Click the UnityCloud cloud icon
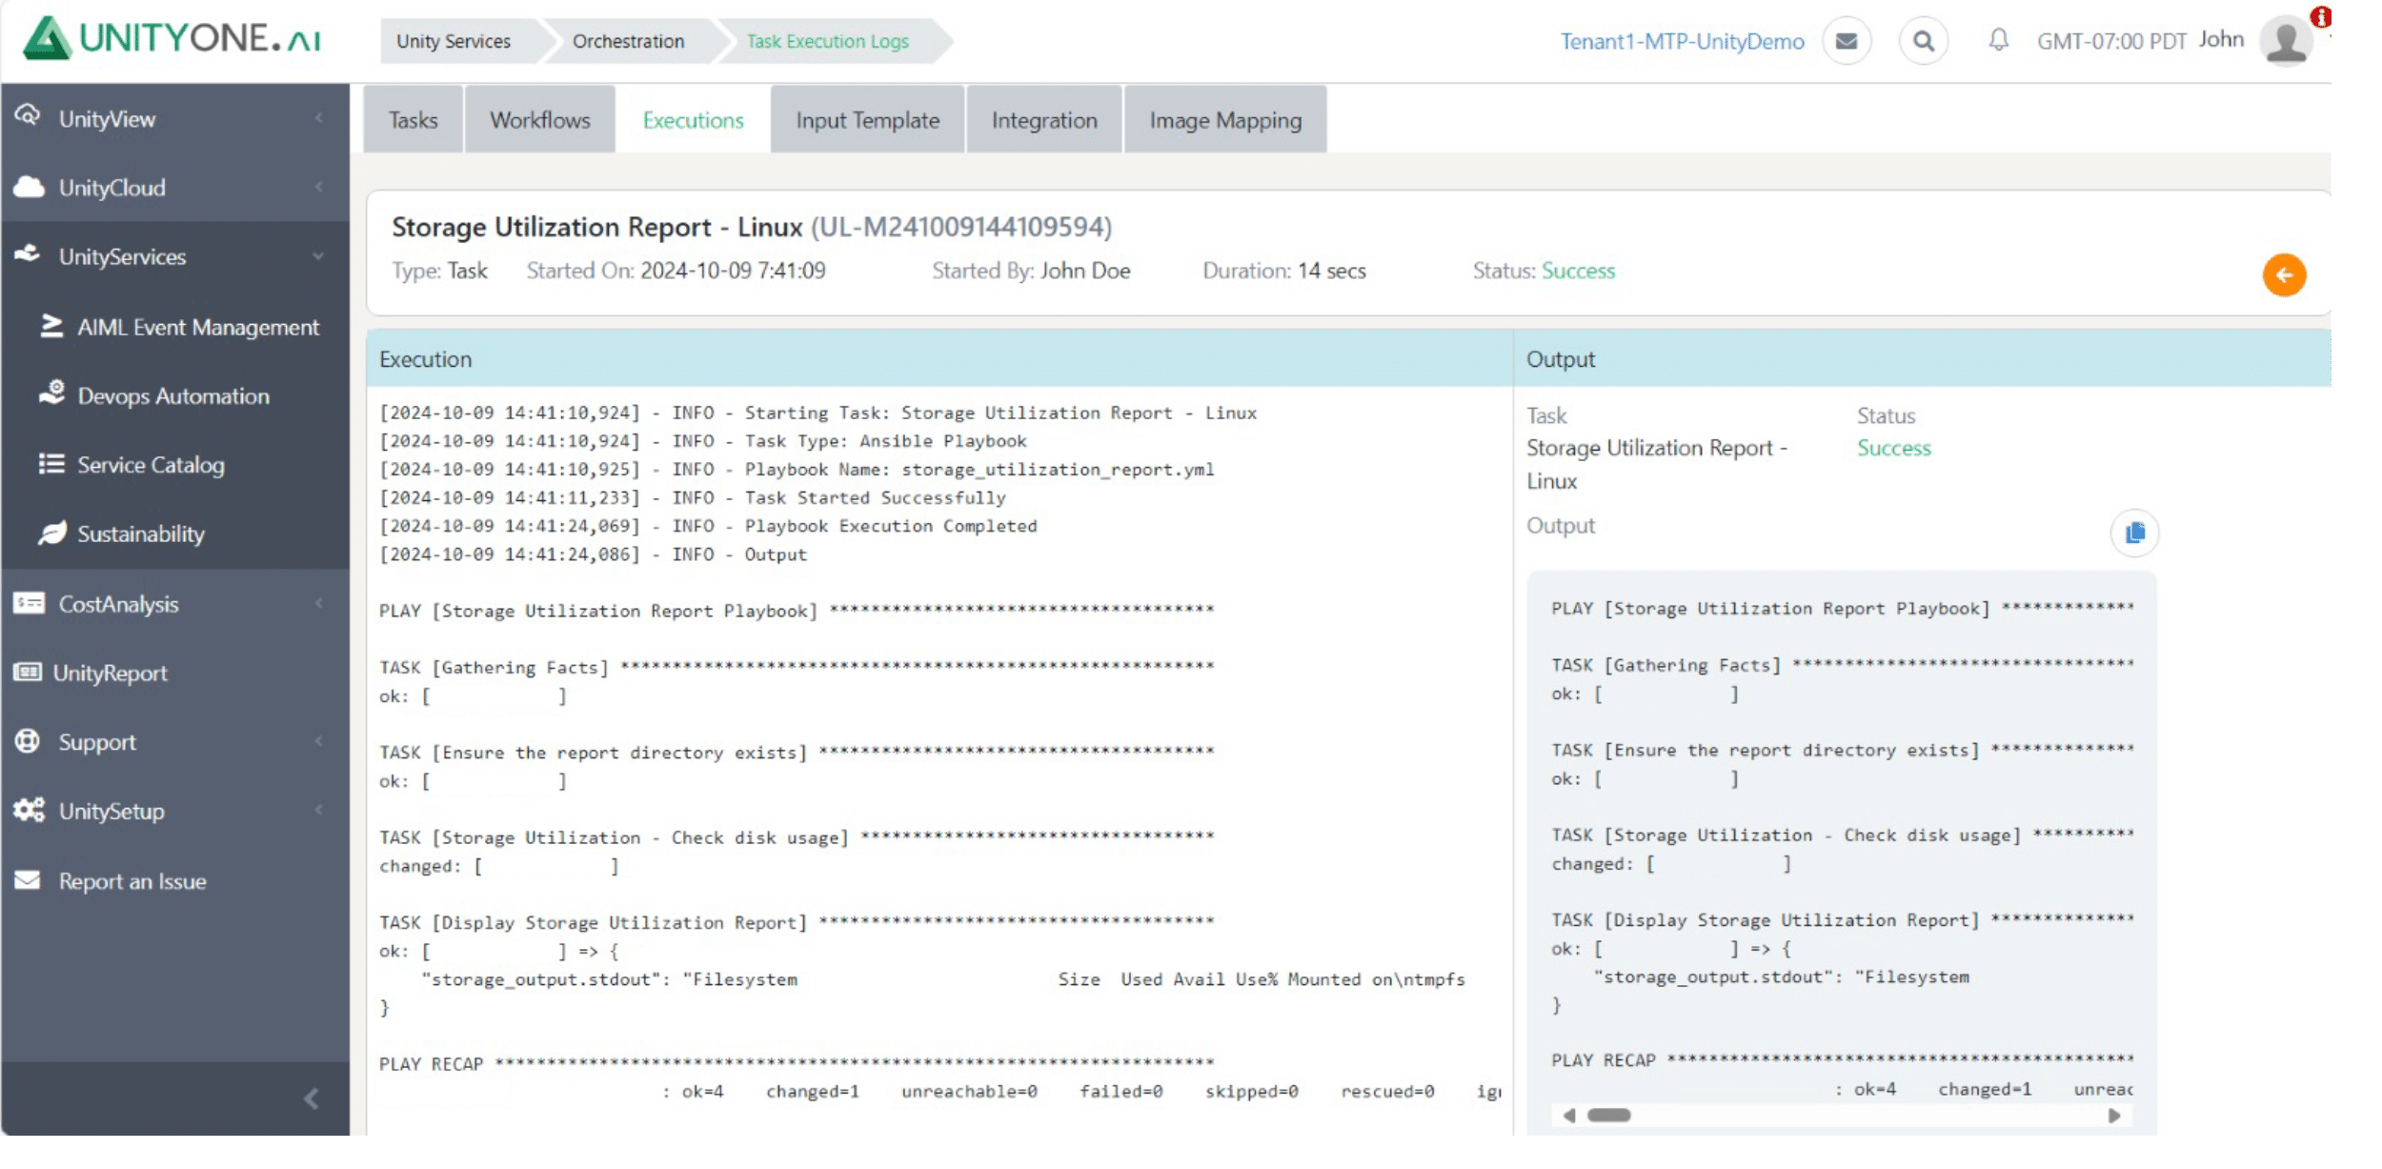The image size is (2382, 1169). (x=29, y=186)
